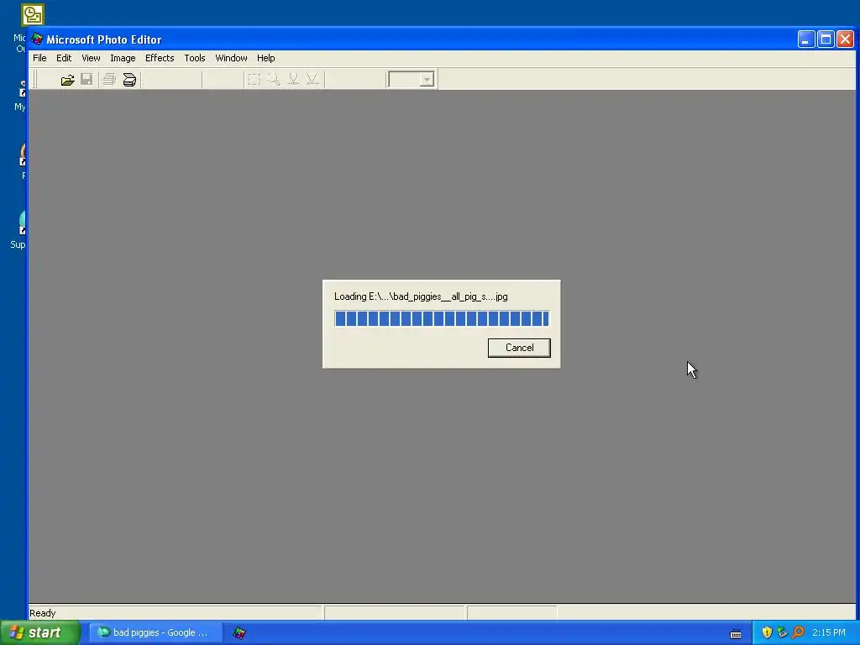Open the Effects menu
Viewport: 860px width, 645px height.
(x=160, y=58)
